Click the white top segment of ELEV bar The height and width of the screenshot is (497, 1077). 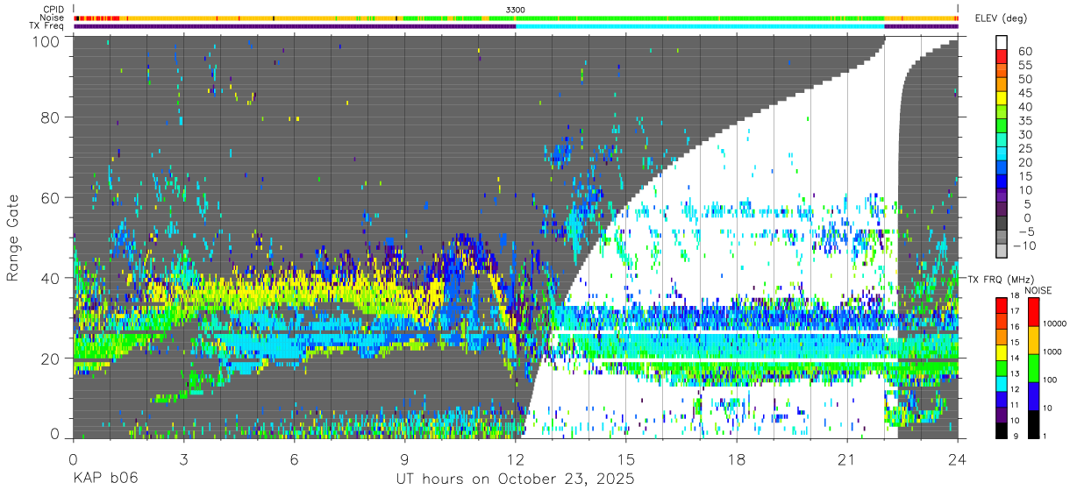tap(1001, 43)
